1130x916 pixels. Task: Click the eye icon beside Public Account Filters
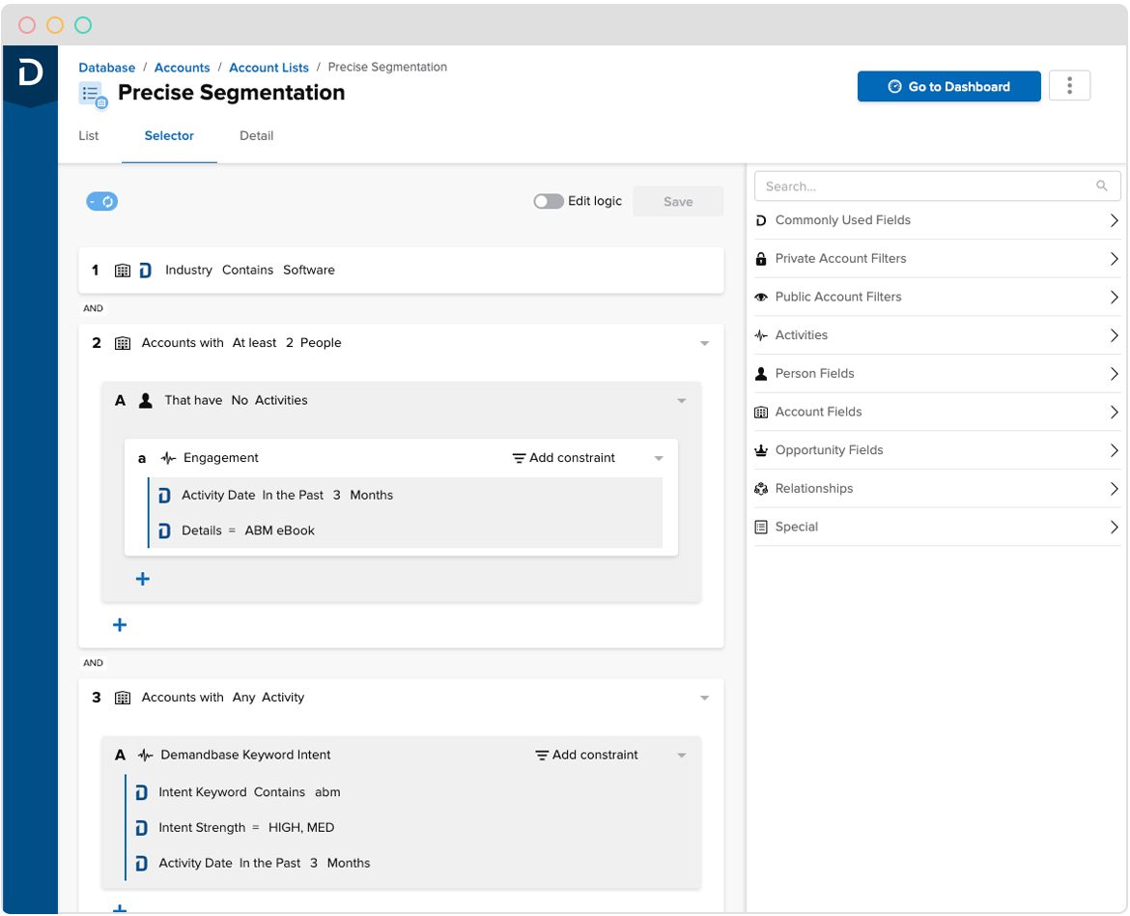click(x=761, y=297)
